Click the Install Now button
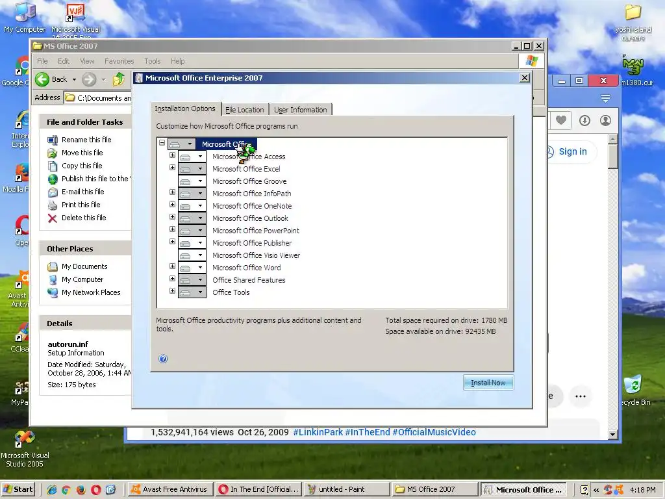The width and height of the screenshot is (665, 499). [488, 383]
